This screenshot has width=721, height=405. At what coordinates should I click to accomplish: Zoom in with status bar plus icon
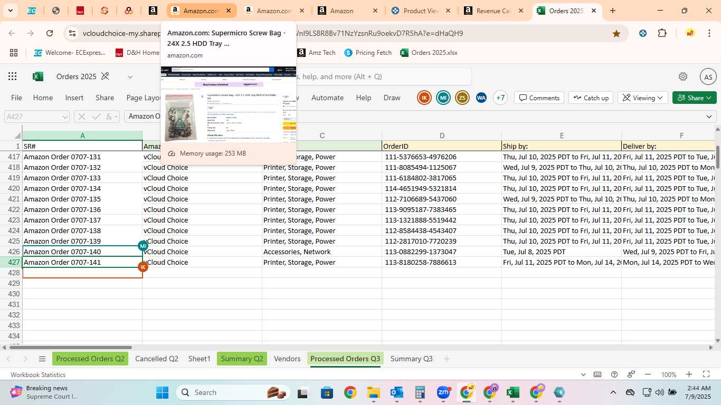pos(689,374)
